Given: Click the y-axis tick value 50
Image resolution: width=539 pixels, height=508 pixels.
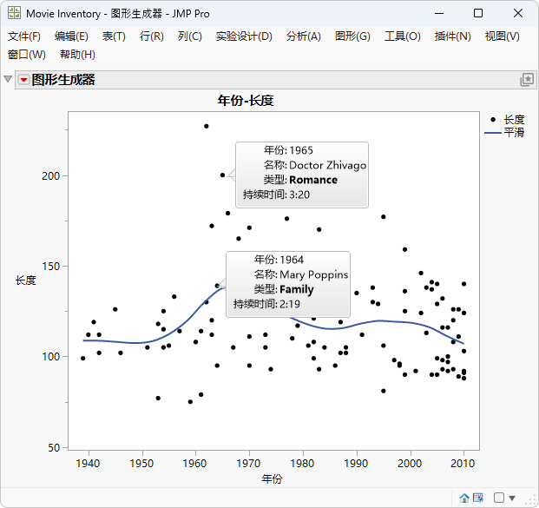Looking at the screenshot, I should pos(54,448).
